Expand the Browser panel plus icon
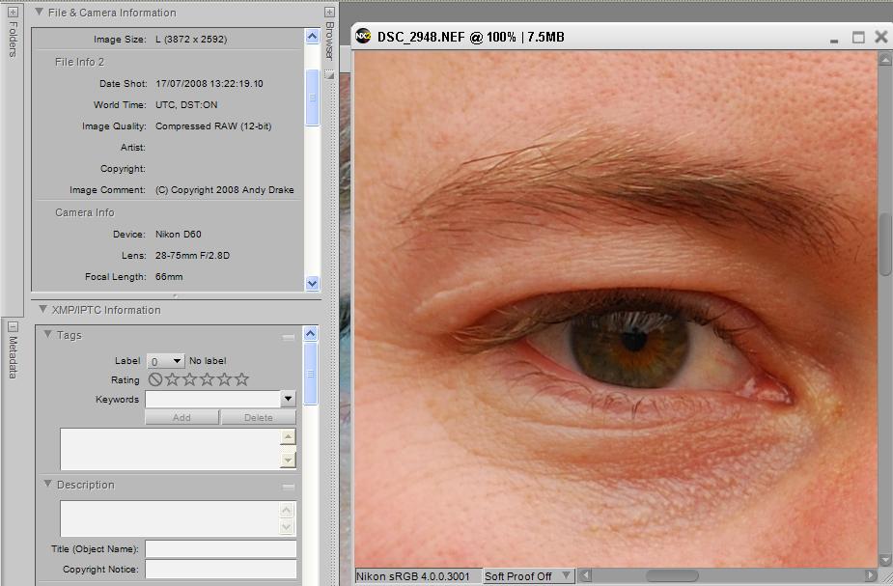 329,13
